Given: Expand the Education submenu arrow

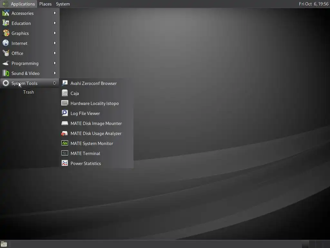Looking at the screenshot, I should (55, 23).
